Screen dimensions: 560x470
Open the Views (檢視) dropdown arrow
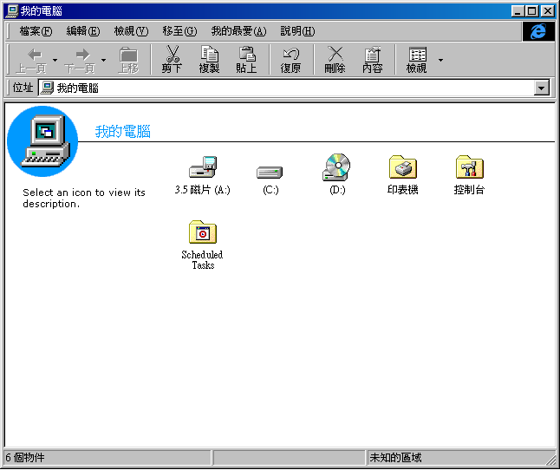point(440,60)
